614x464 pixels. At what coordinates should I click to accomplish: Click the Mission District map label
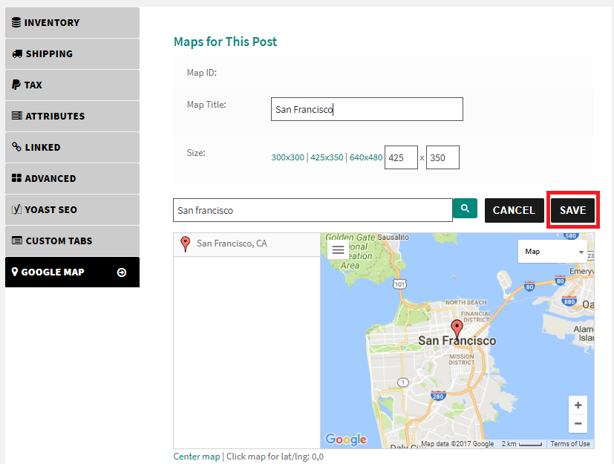tap(462, 359)
